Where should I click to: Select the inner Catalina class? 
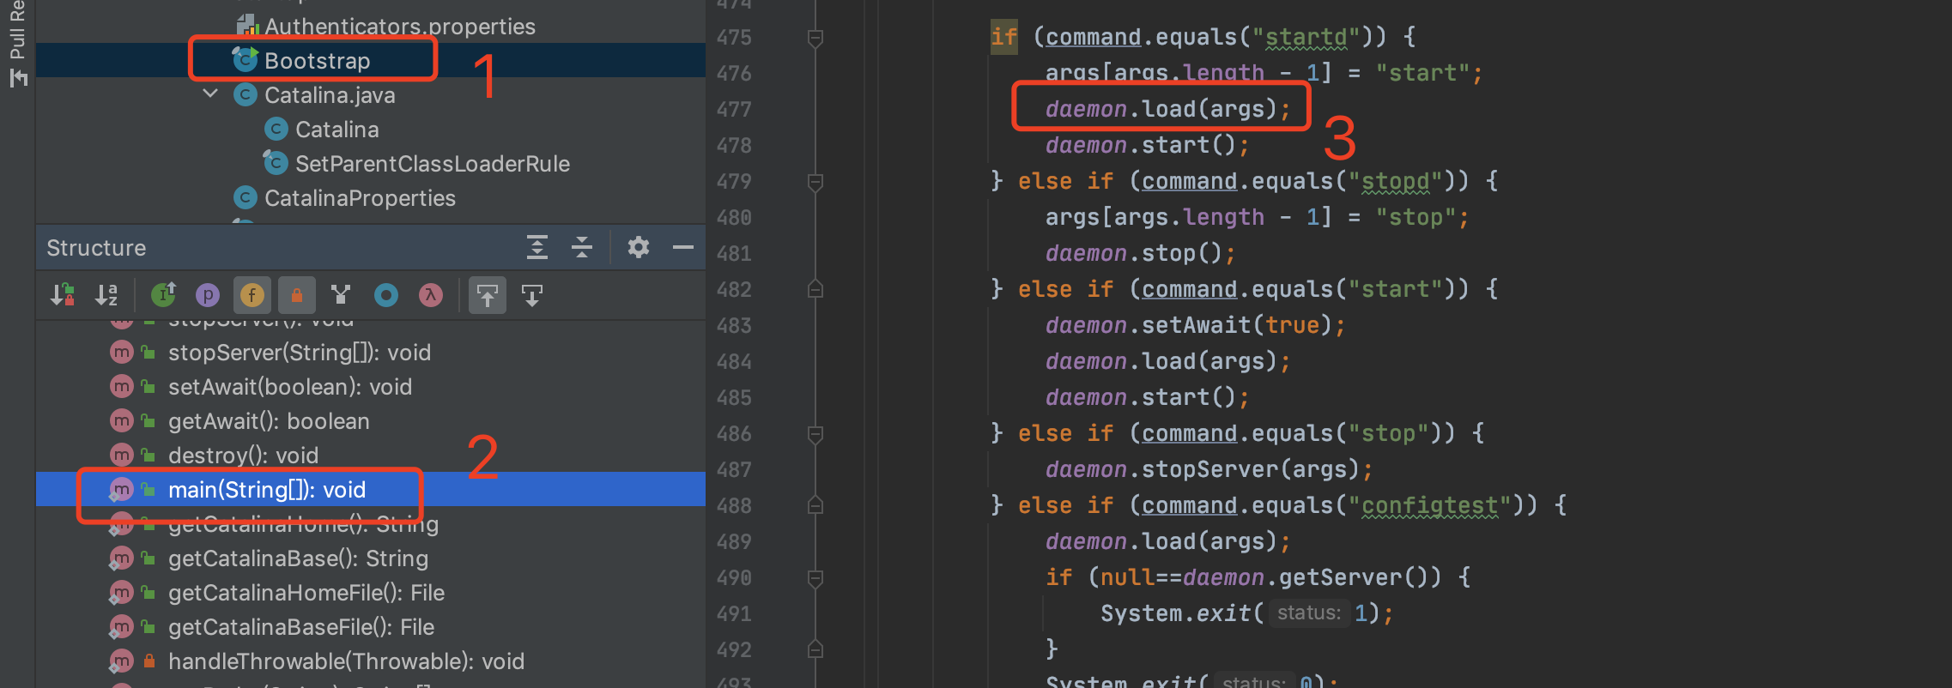336,130
